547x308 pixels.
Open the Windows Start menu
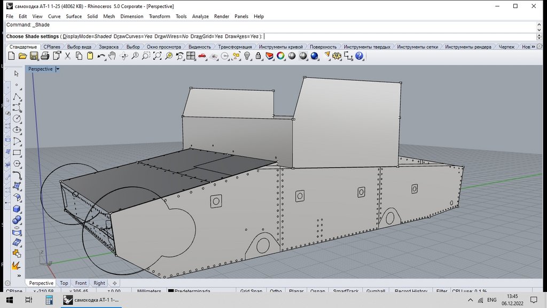tap(10, 300)
